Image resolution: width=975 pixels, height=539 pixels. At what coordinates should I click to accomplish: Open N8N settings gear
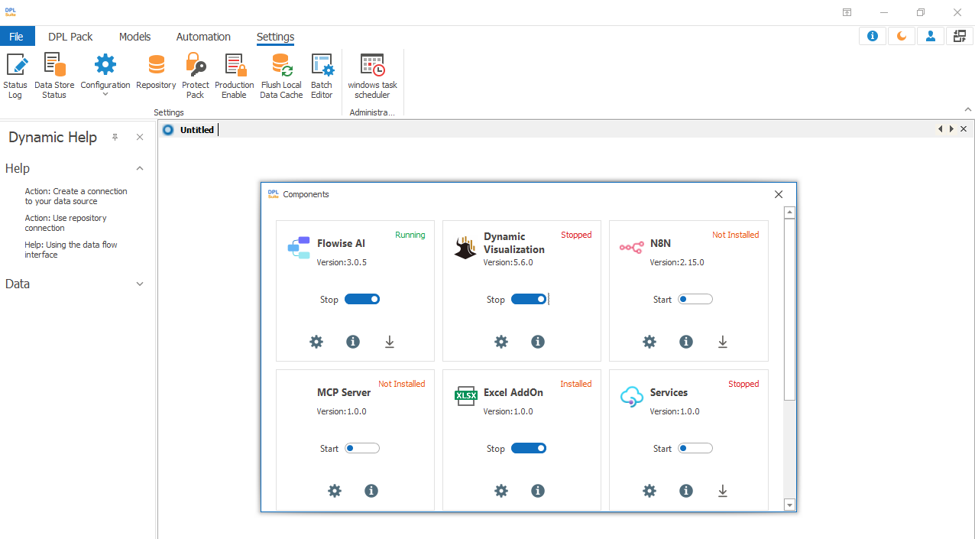[x=649, y=342]
